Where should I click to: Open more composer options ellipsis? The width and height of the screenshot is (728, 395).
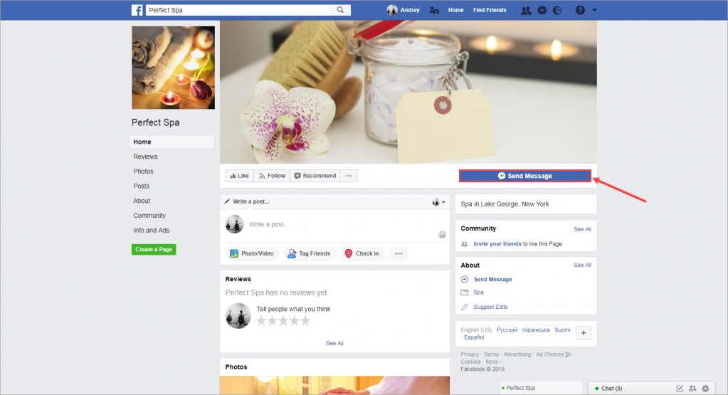pyautogui.click(x=399, y=253)
